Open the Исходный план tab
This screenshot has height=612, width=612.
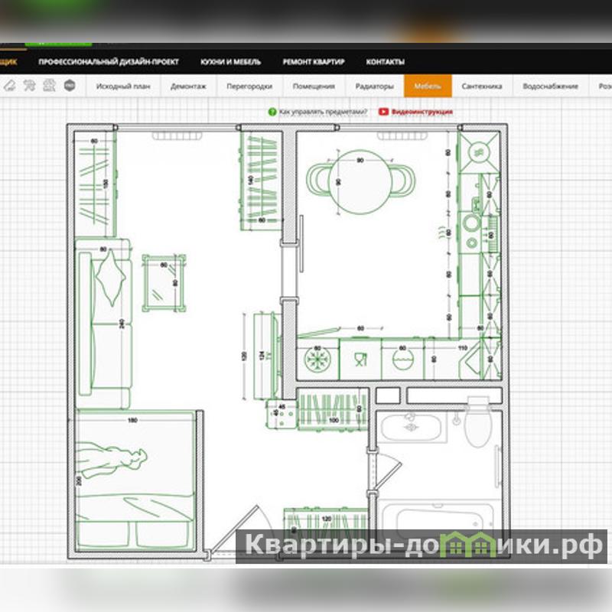pos(122,86)
